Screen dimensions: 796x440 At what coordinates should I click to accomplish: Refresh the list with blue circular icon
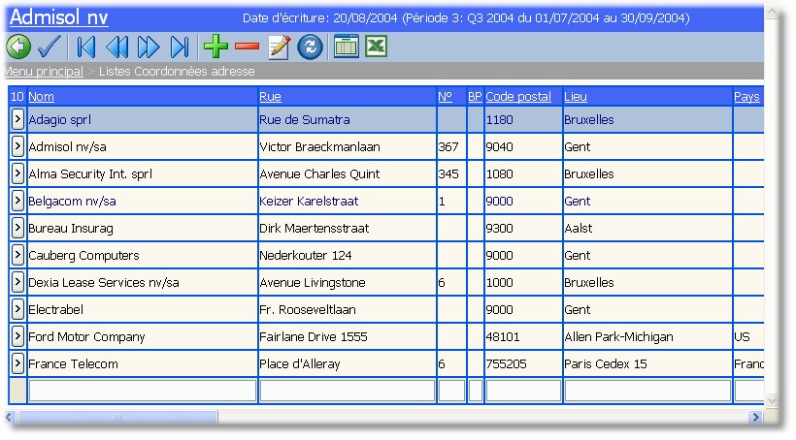(311, 47)
